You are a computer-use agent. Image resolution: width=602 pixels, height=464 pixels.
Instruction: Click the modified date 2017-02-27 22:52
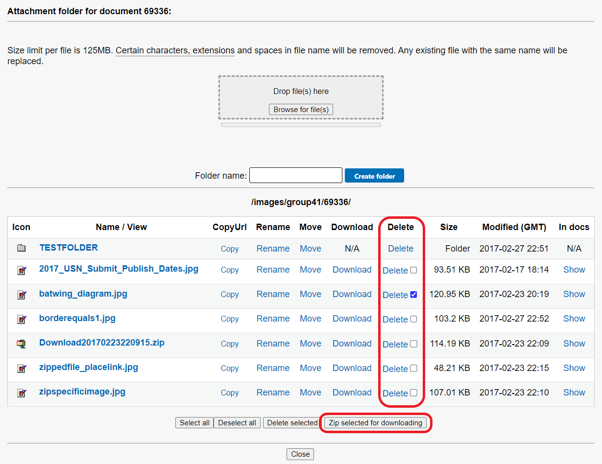(514, 319)
